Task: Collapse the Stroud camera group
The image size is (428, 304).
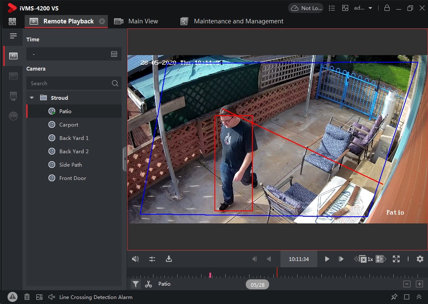Action: tap(32, 98)
